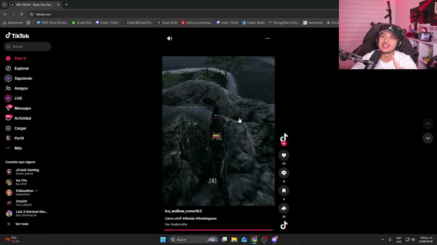Click the TikTok logo in the sidebar

pyautogui.click(x=17, y=36)
